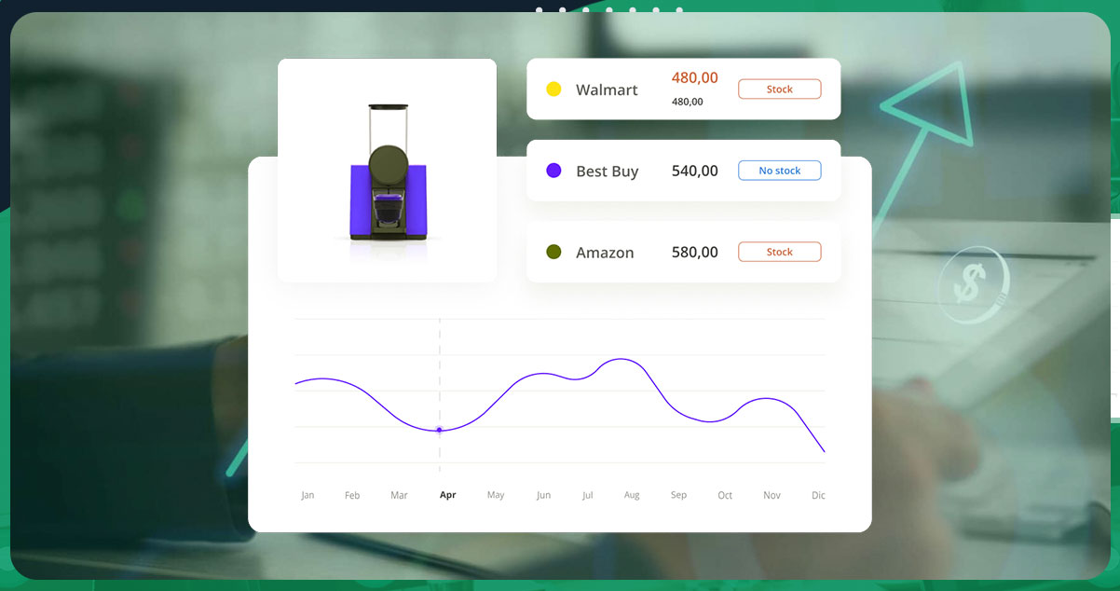Select the bold Apr axis label
1120x591 pixels.
click(x=448, y=495)
